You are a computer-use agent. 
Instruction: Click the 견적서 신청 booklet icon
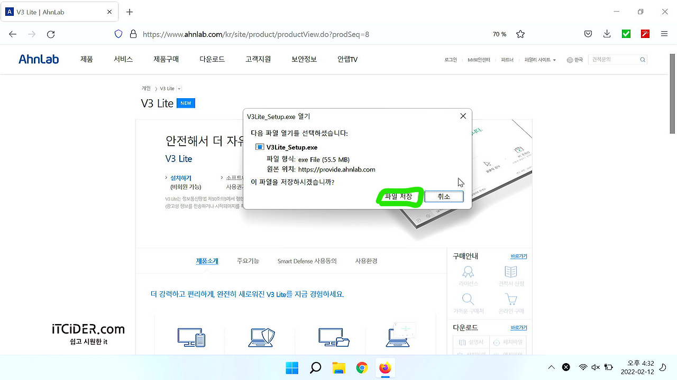[x=510, y=271]
